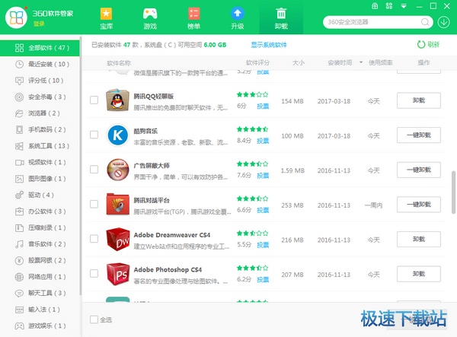Screen dimensions: 457x337
Task: Click the 广告屏蔽大师 app icon
Action: click(x=117, y=170)
